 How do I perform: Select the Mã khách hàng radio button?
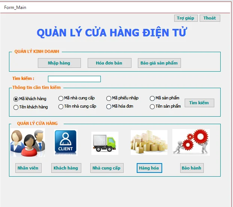[x=16, y=99]
